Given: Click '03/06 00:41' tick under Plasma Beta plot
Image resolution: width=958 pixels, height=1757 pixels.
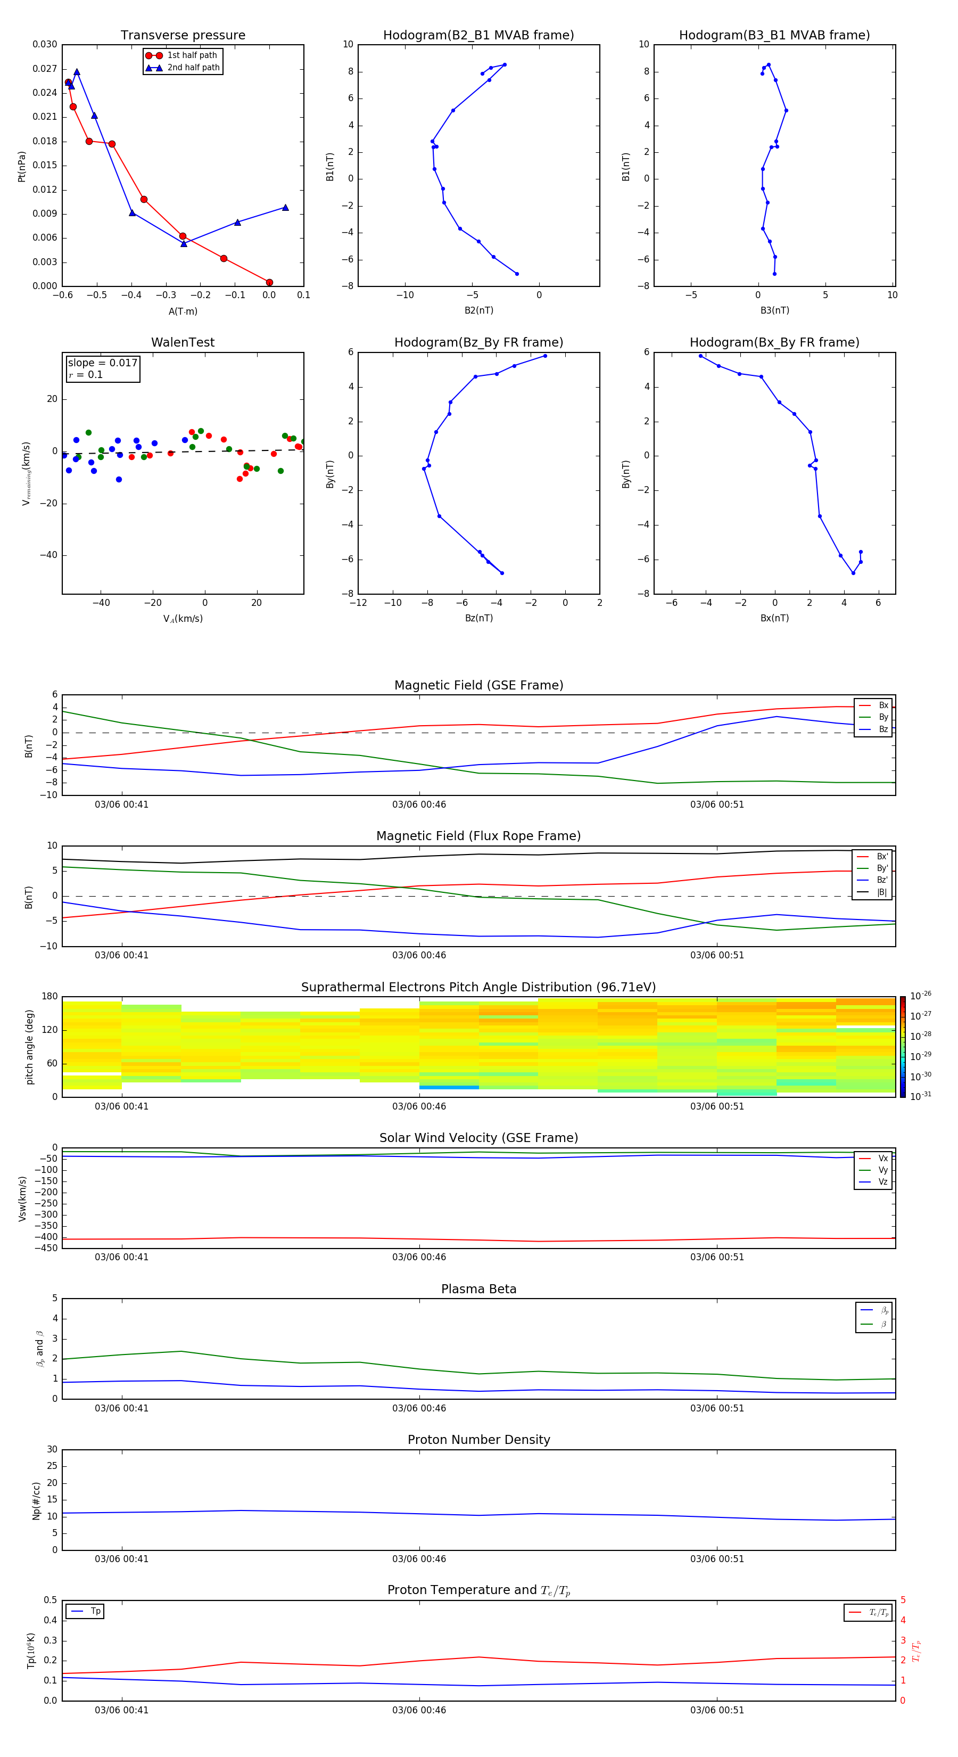Looking at the screenshot, I should point(121,1408).
